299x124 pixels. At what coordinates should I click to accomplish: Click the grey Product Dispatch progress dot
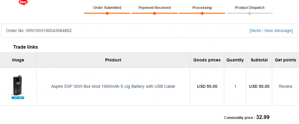249,13
